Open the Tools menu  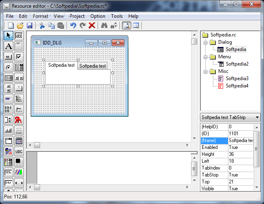(117, 16)
